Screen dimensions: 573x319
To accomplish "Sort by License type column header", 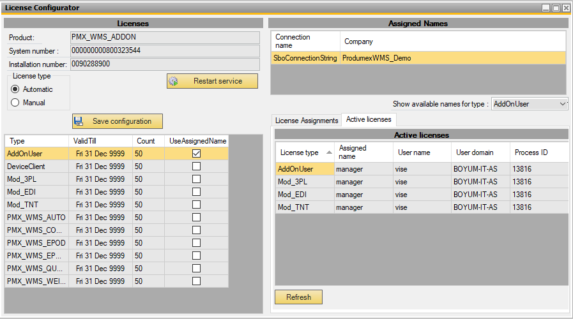I will click(x=304, y=152).
